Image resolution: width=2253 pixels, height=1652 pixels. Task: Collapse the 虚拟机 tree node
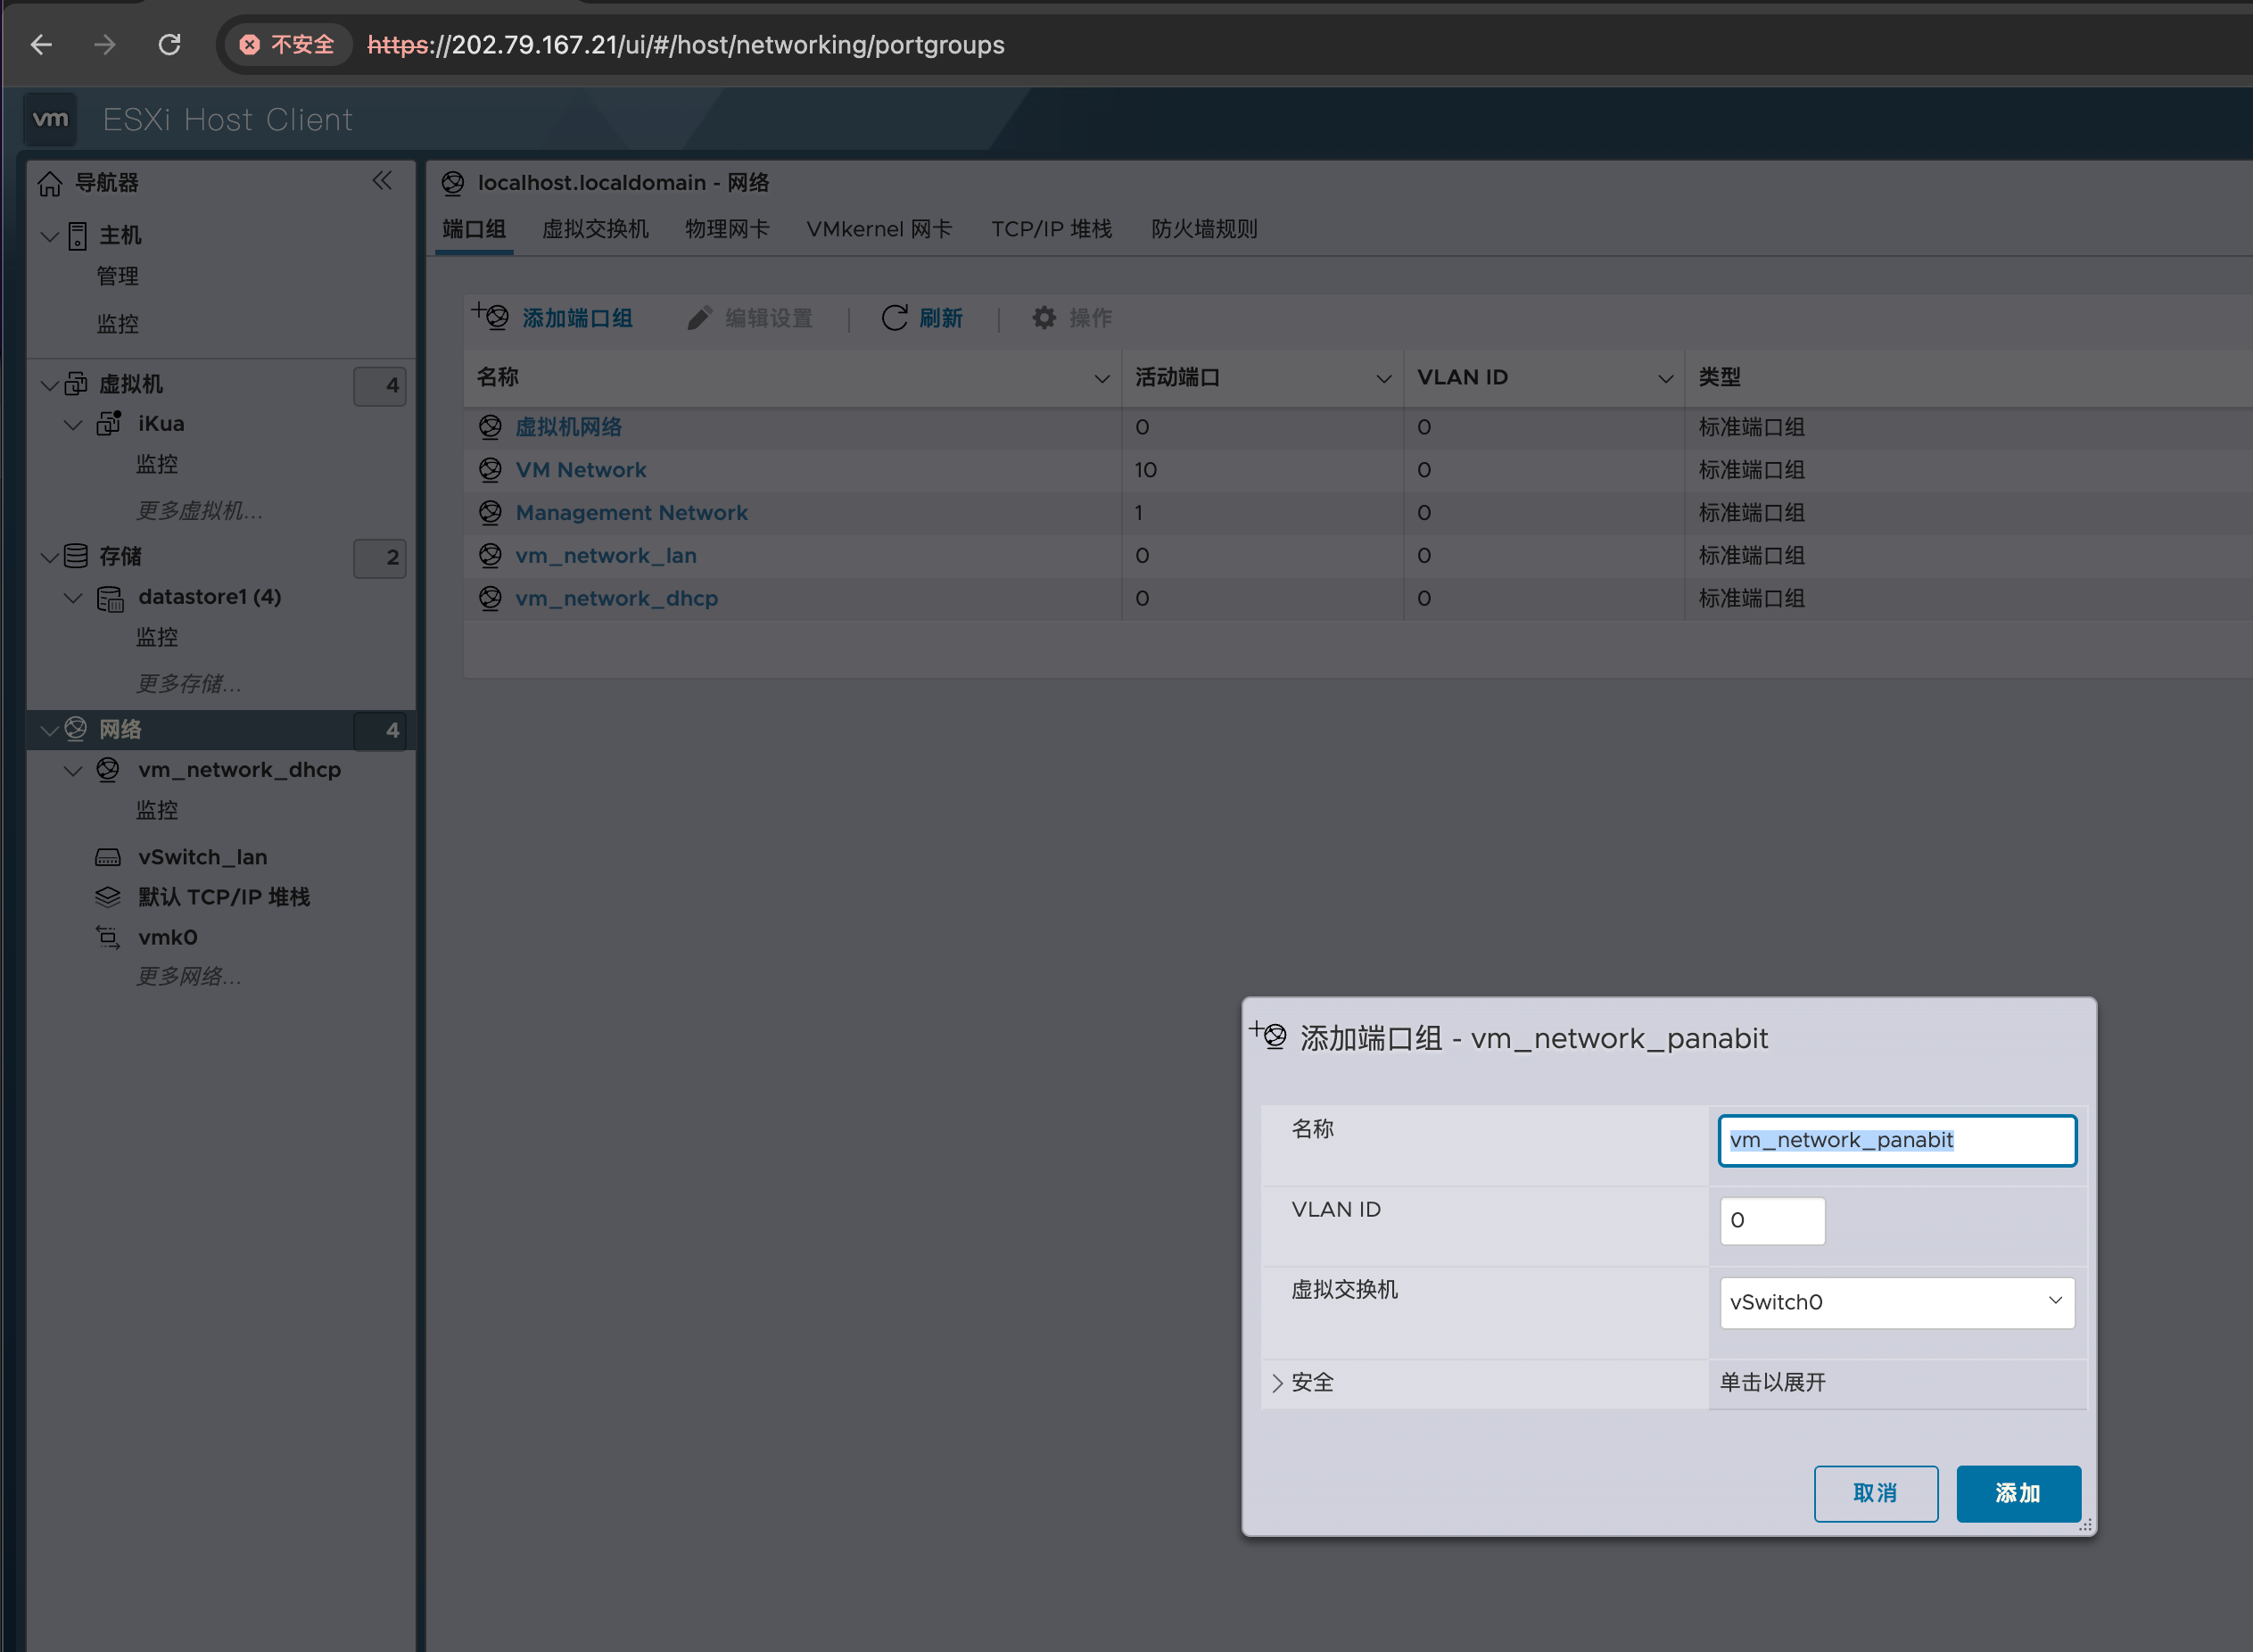pos(49,385)
